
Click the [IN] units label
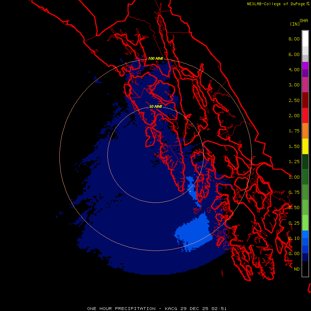(x=295, y=24)
